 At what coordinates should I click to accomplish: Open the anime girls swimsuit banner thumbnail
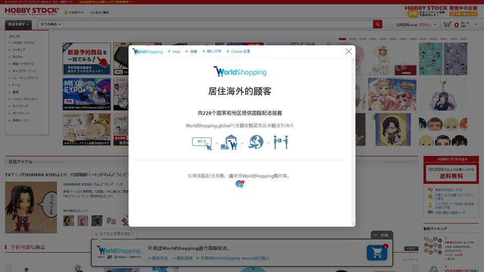pyautogui.click(x=392, y=94)
